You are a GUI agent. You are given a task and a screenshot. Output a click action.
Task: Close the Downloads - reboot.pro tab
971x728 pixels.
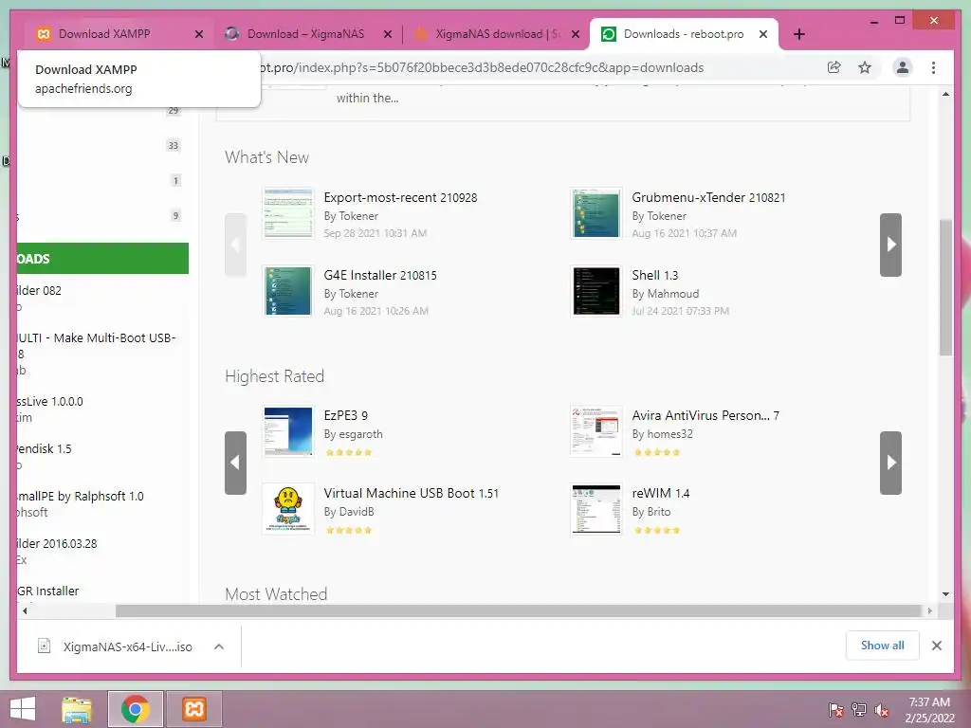(x=763, y=34)
